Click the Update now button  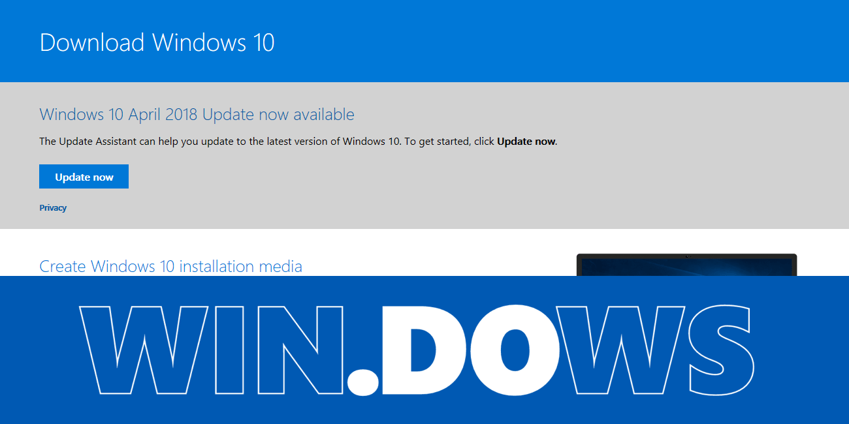tap(84, 177)
